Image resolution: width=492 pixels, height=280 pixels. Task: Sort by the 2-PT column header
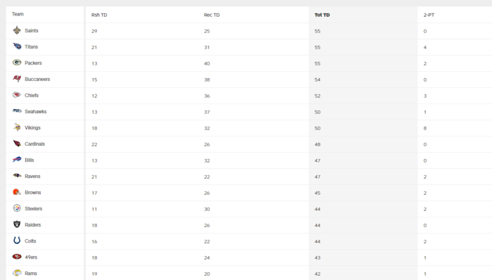(429, 15)
